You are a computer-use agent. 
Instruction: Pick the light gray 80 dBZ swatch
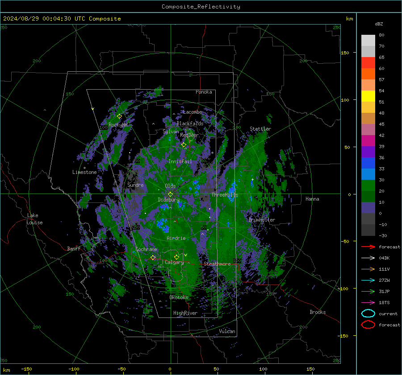point(368,40)
